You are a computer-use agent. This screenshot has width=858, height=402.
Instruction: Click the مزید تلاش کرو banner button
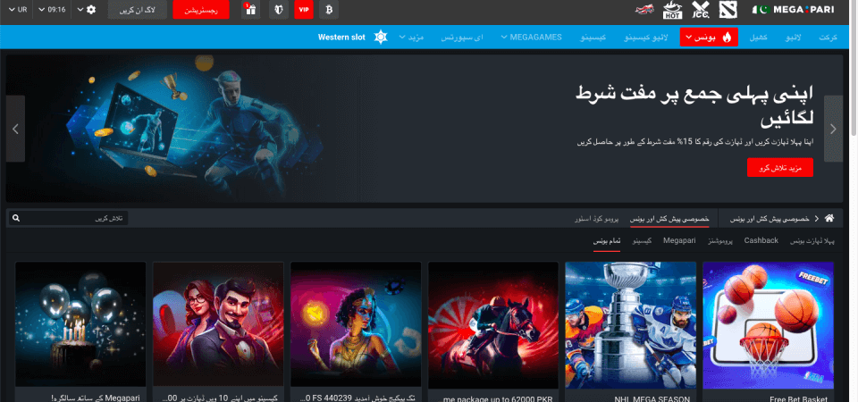779,168
